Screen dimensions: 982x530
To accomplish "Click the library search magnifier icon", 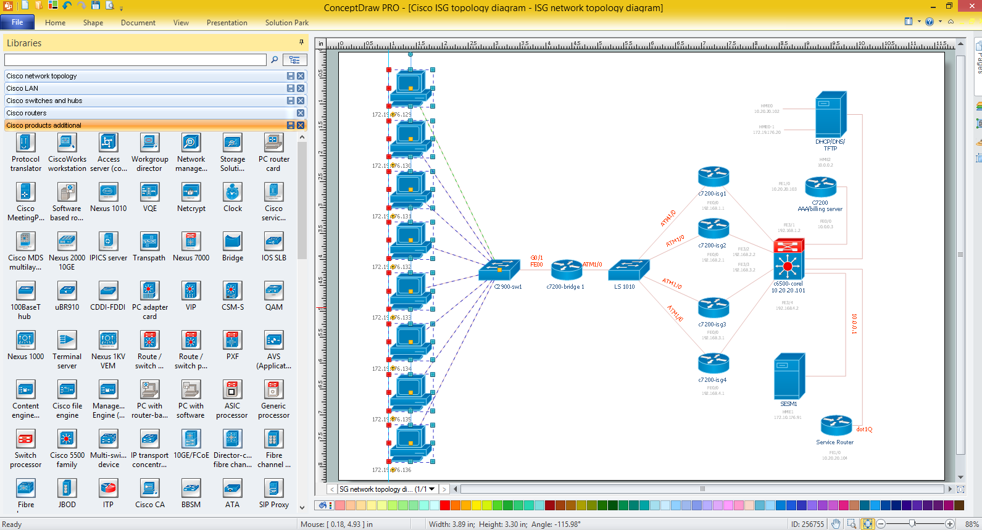I will [275, 60].
